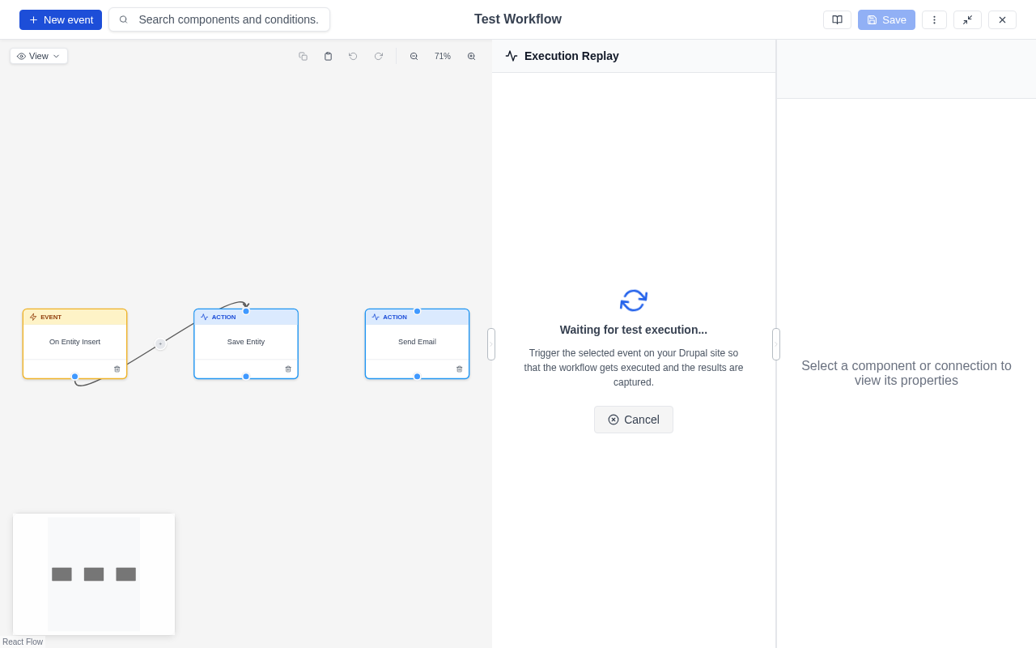
Task: Open the workflow documentation book icon
Action: 837,19
